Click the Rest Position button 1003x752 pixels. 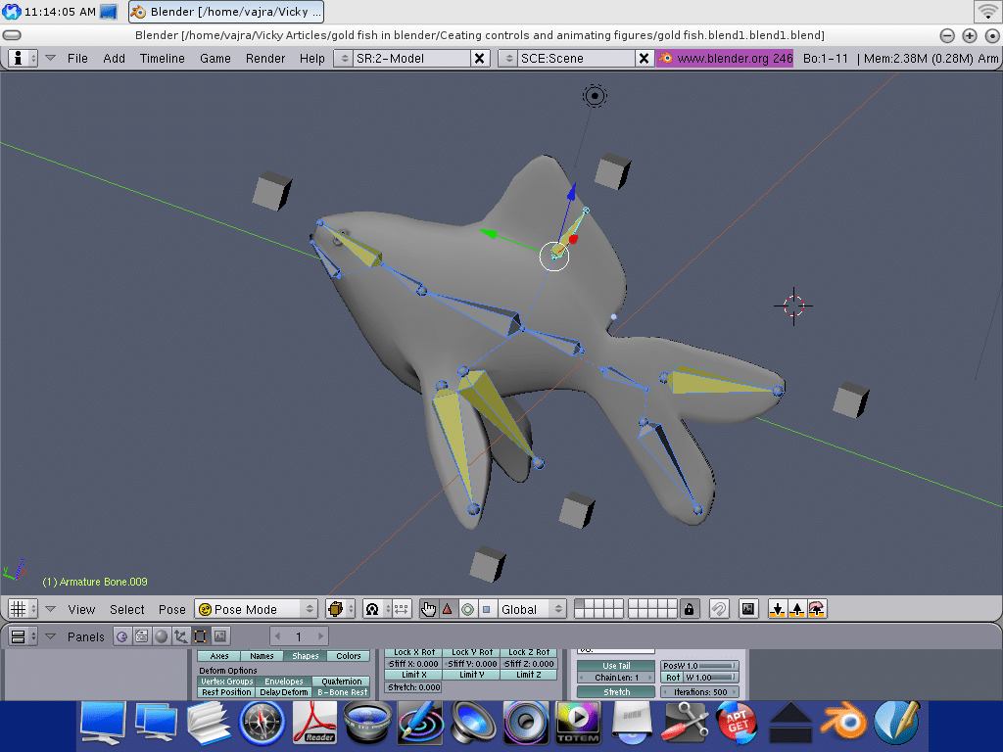[226, 692]
